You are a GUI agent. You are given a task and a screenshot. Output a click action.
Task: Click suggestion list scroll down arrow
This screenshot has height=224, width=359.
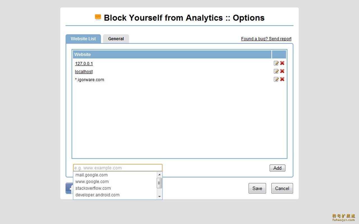tap(160, 197)
